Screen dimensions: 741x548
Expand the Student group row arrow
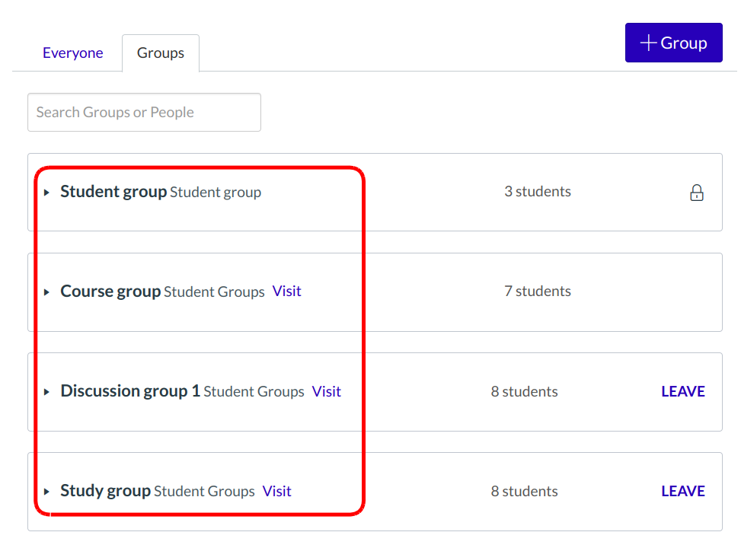point(46,193)
